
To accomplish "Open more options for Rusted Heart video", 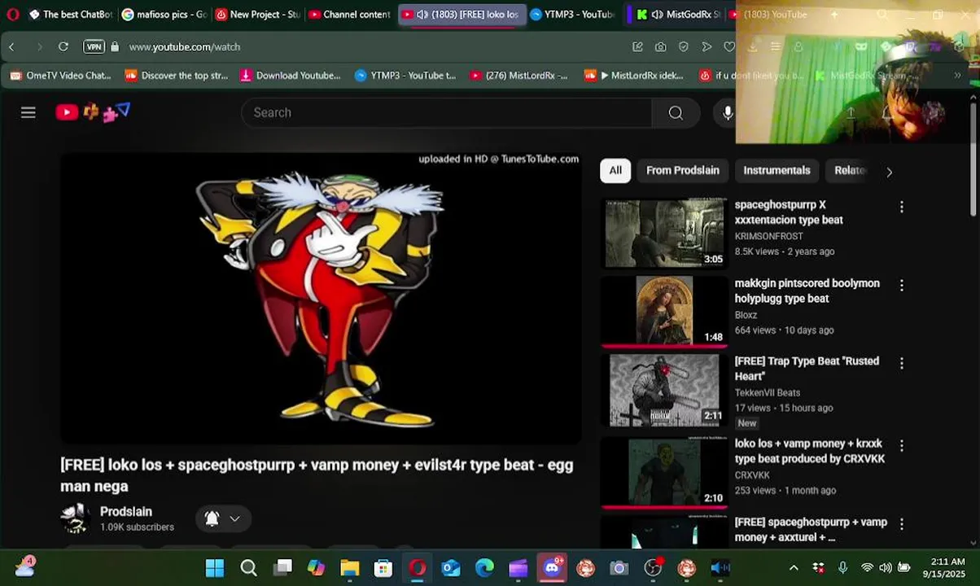I will [901, 363].
